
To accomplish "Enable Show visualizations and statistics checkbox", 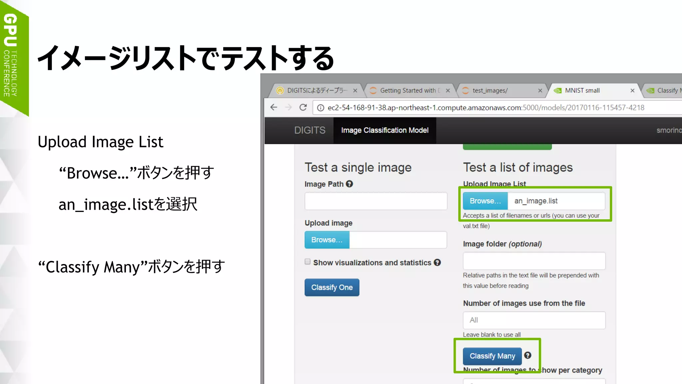I will pos(308,262).
